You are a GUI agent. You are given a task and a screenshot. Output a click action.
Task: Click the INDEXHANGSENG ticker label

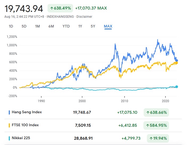(60, 17)
